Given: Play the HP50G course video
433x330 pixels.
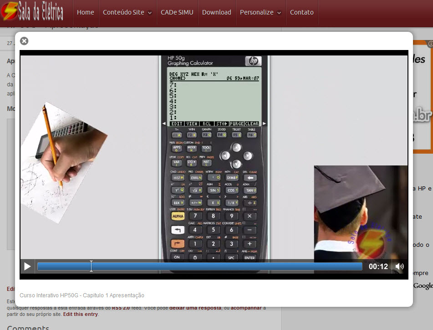Looking at the screenshot, I should 27,266.
